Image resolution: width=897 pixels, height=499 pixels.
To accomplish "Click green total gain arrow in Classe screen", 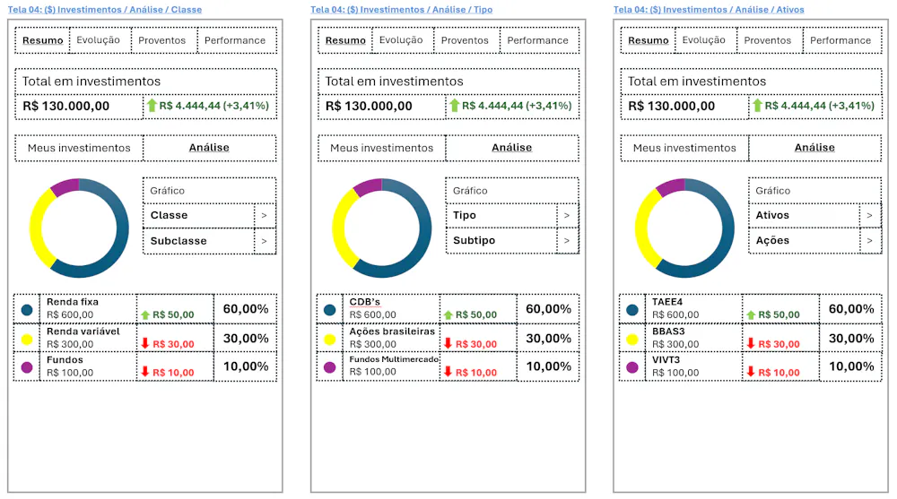I will point(152,105).
